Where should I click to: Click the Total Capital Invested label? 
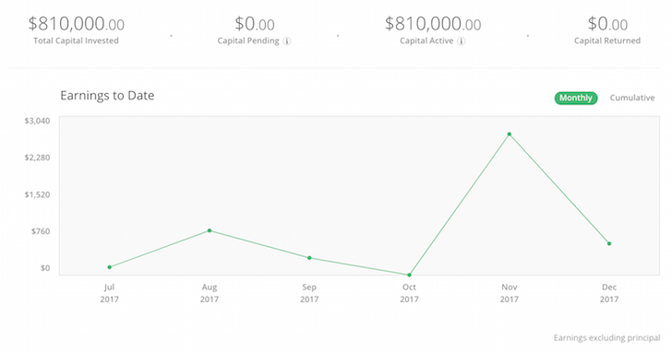point(76,41)
